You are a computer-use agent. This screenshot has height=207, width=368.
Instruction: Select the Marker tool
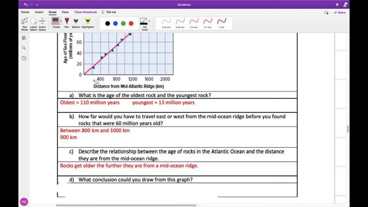[76, 23]
